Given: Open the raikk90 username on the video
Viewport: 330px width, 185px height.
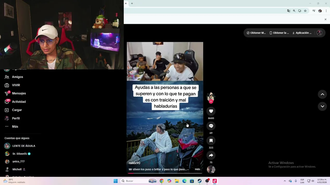Looking at the screenshot, I should pos(134,163).
